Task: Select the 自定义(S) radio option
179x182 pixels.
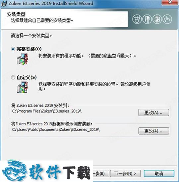Action: (x=13, y=77)
